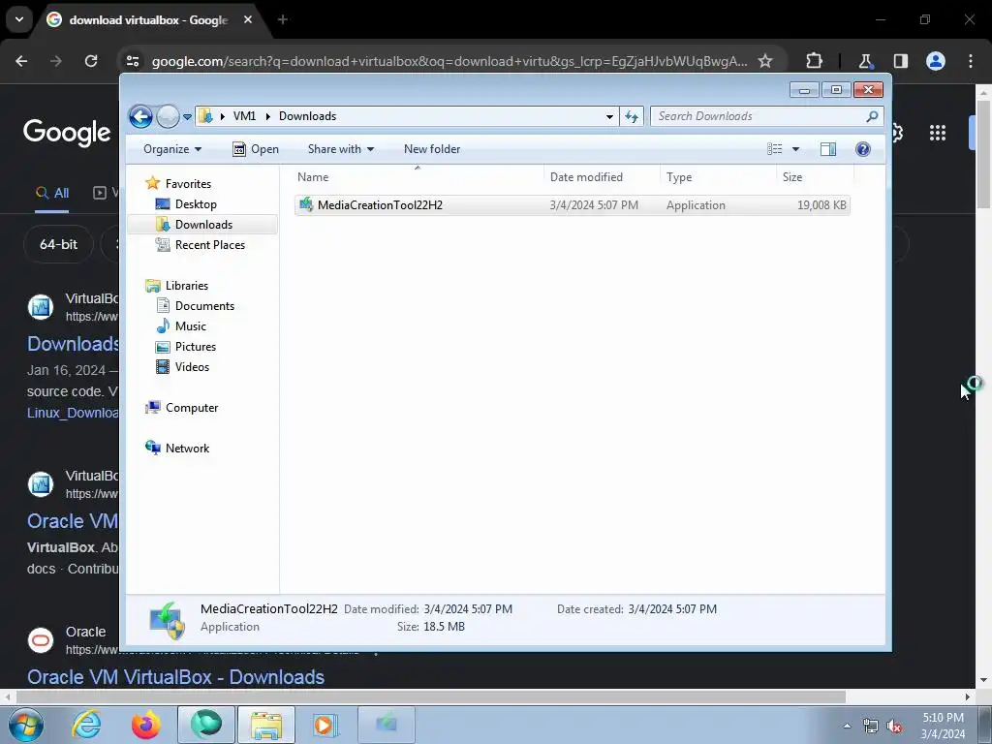Open Chrome profile avatar
This screenshot has height=744, width=992.
pos(936,61)
